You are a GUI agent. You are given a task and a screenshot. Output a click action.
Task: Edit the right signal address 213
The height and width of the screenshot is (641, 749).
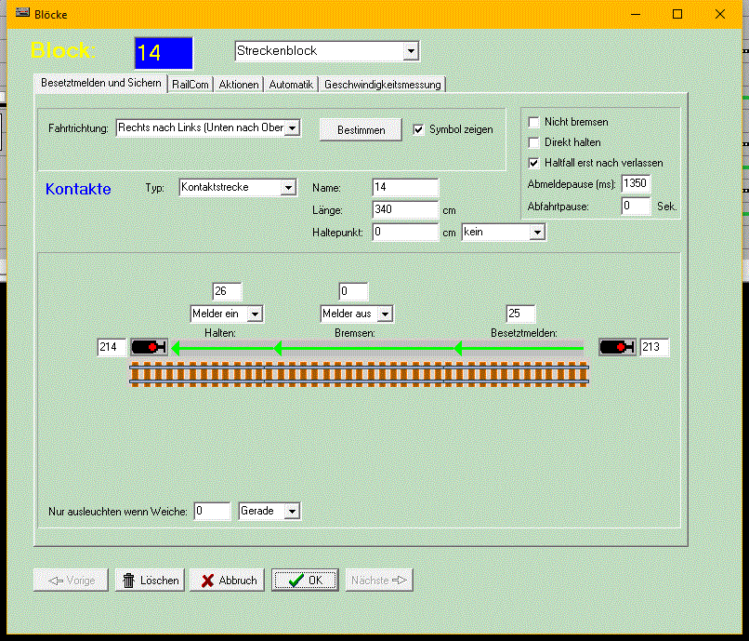tap(654, 347)
